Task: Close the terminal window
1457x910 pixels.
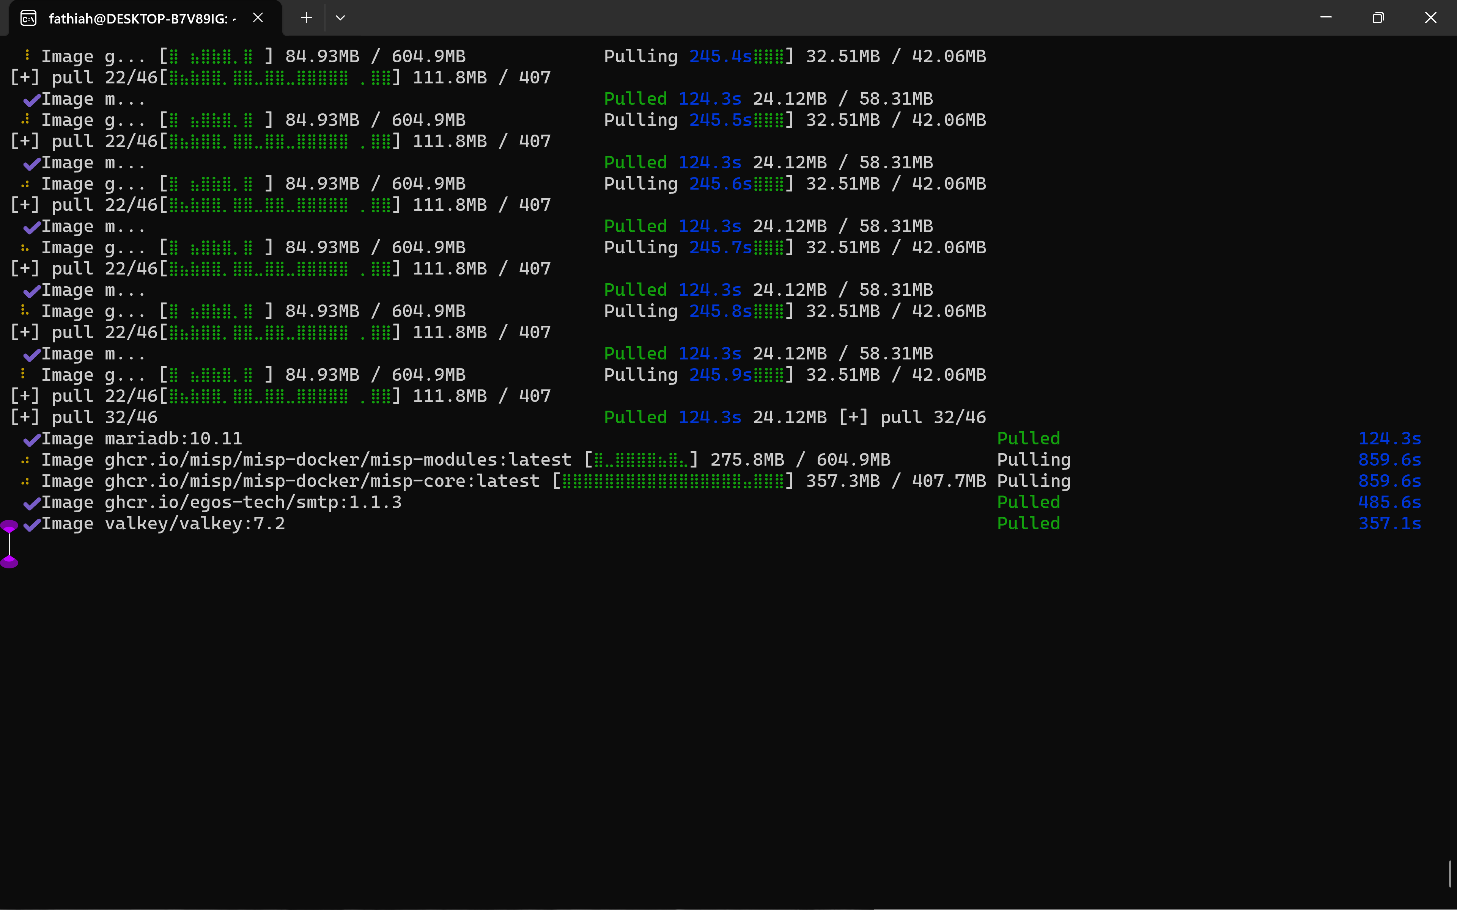Action: pos(1430,18)
